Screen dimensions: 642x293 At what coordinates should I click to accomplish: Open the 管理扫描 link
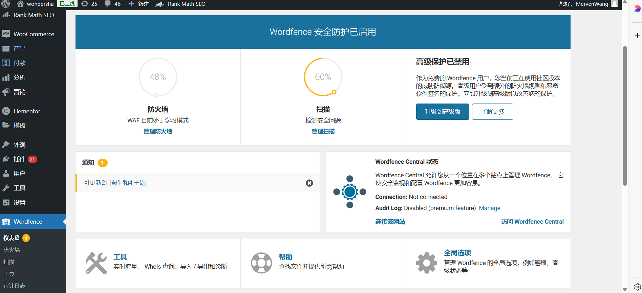[x=323, y=131]
